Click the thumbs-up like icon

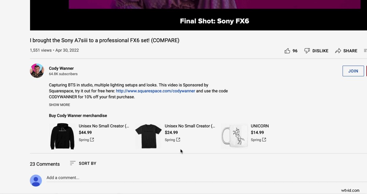[x=287, y=51]
